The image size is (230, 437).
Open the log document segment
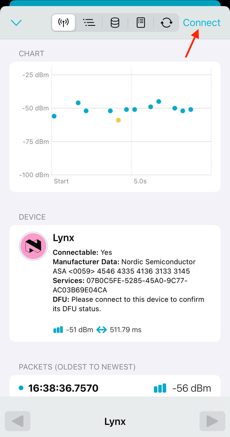point(141,23)
